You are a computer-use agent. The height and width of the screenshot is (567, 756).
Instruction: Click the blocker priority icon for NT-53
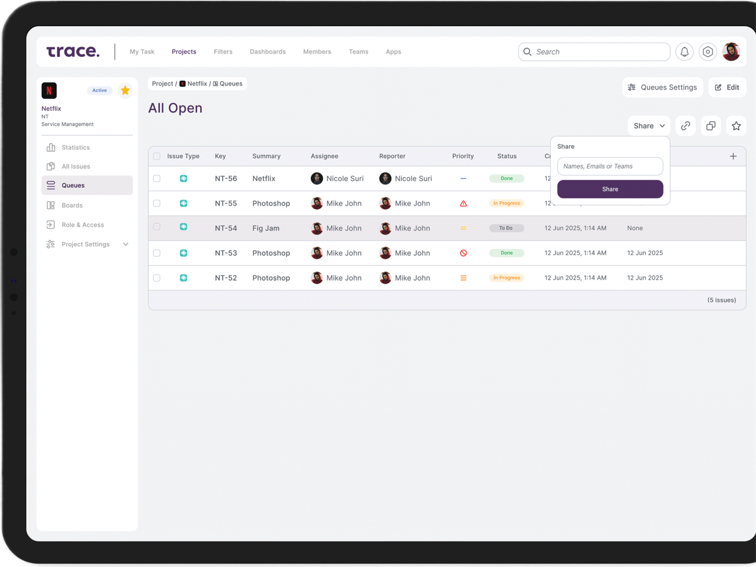point(463,253)
